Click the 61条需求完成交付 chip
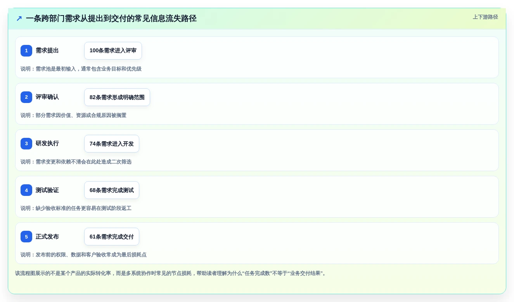Screen dimensions: 514x302 click(x=112, y=237)
